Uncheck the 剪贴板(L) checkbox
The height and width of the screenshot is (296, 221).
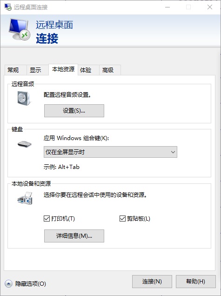point(122,219)
